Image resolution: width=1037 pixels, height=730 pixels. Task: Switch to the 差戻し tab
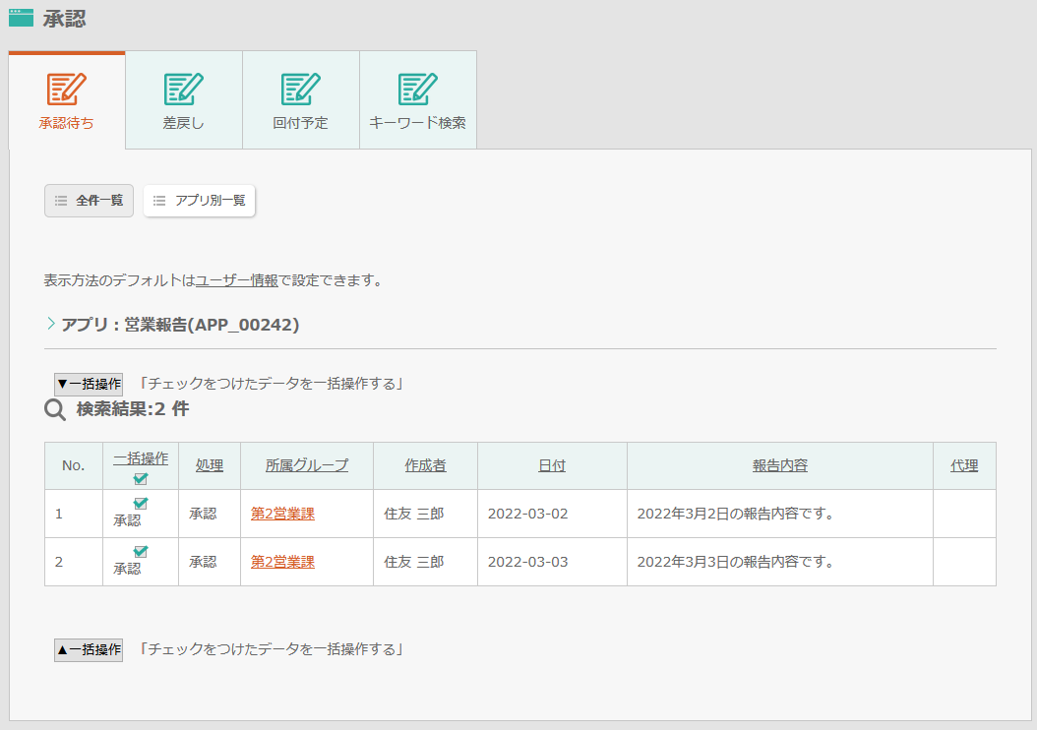(x=183, y=99)
